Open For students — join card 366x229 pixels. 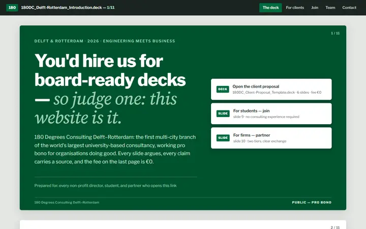point(271,113)
